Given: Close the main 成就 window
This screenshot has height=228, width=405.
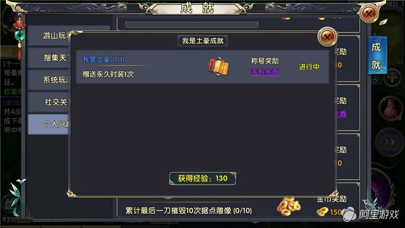Looking at the screenshot, I should coord(369,14).
